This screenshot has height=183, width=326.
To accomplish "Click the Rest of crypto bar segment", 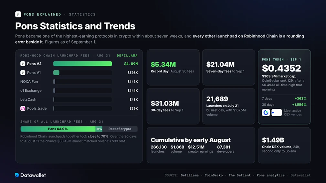I will click(120, 129).
